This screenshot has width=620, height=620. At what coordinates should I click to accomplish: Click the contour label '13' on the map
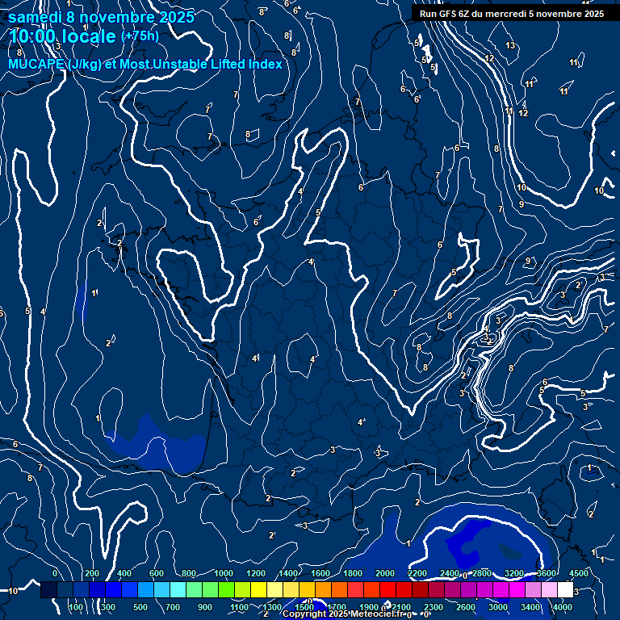pyautogui.click(x=510, y=45)
